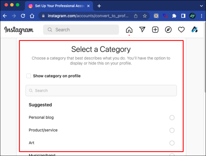
Task: Select the Personal blog radio button
Action: (172, 118)
